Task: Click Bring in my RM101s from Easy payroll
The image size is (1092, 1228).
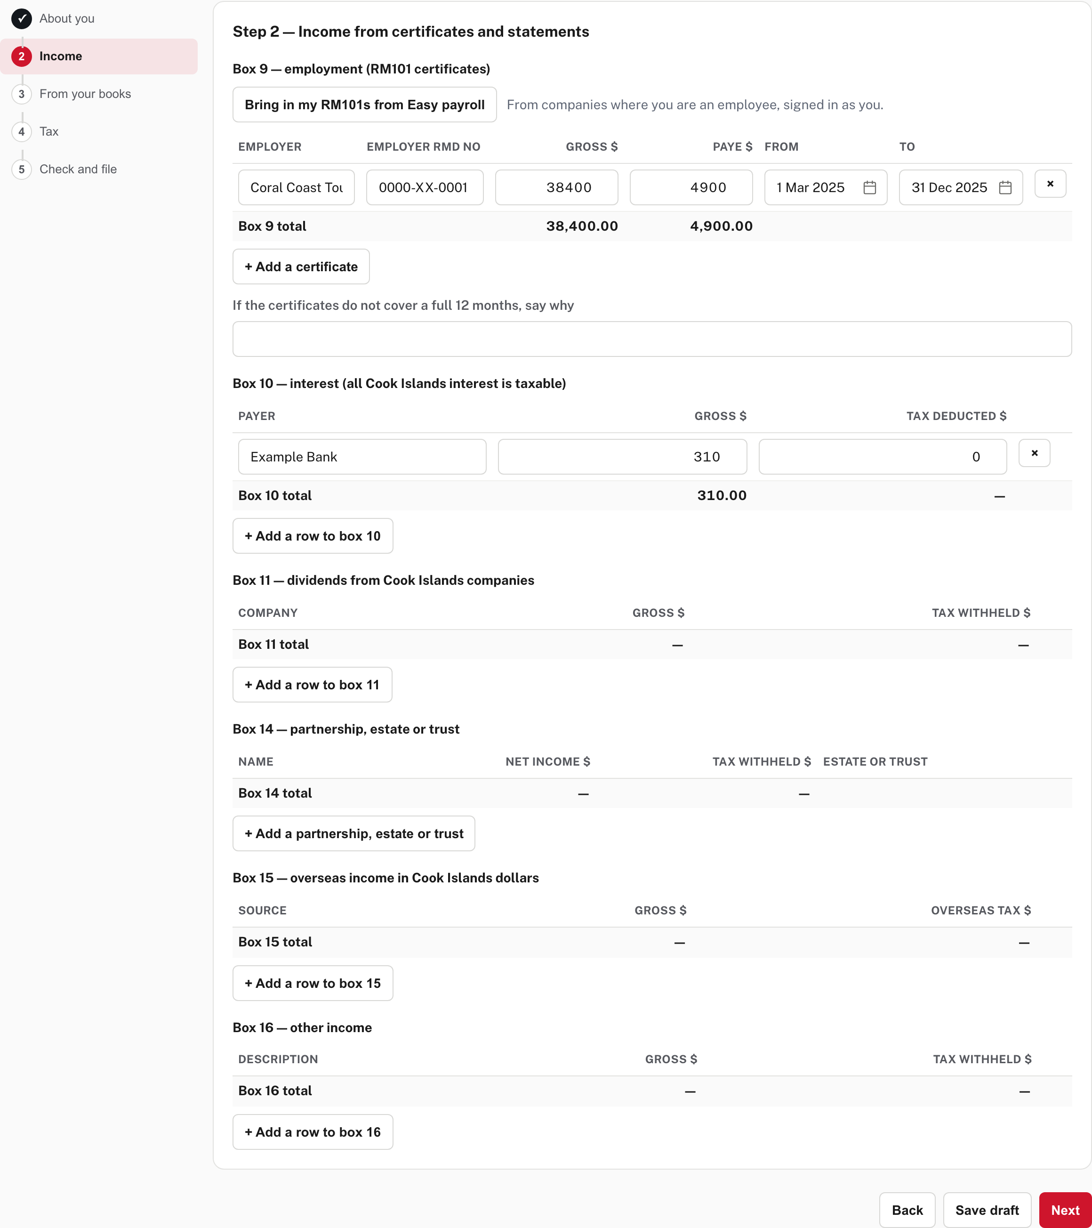Action: coord(365,105)
